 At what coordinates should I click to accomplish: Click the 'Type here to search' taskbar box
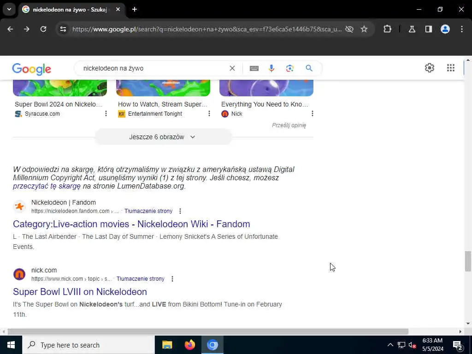[88, 345]
